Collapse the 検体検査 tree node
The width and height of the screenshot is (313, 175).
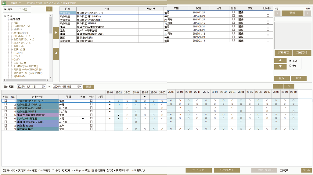click(8, 19)
